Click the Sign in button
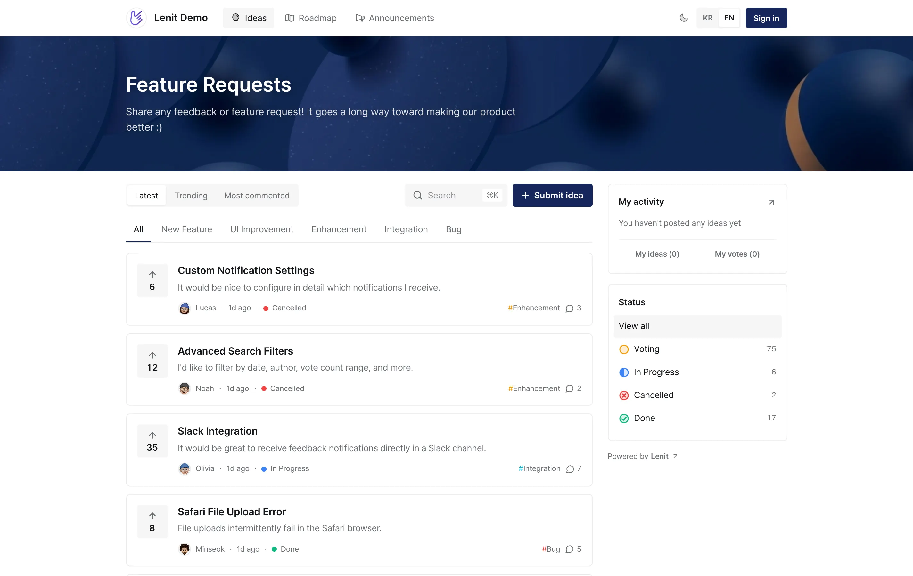The height and width of the screenshot is (576, 913). pyautogui.click(x=766, y=18)
